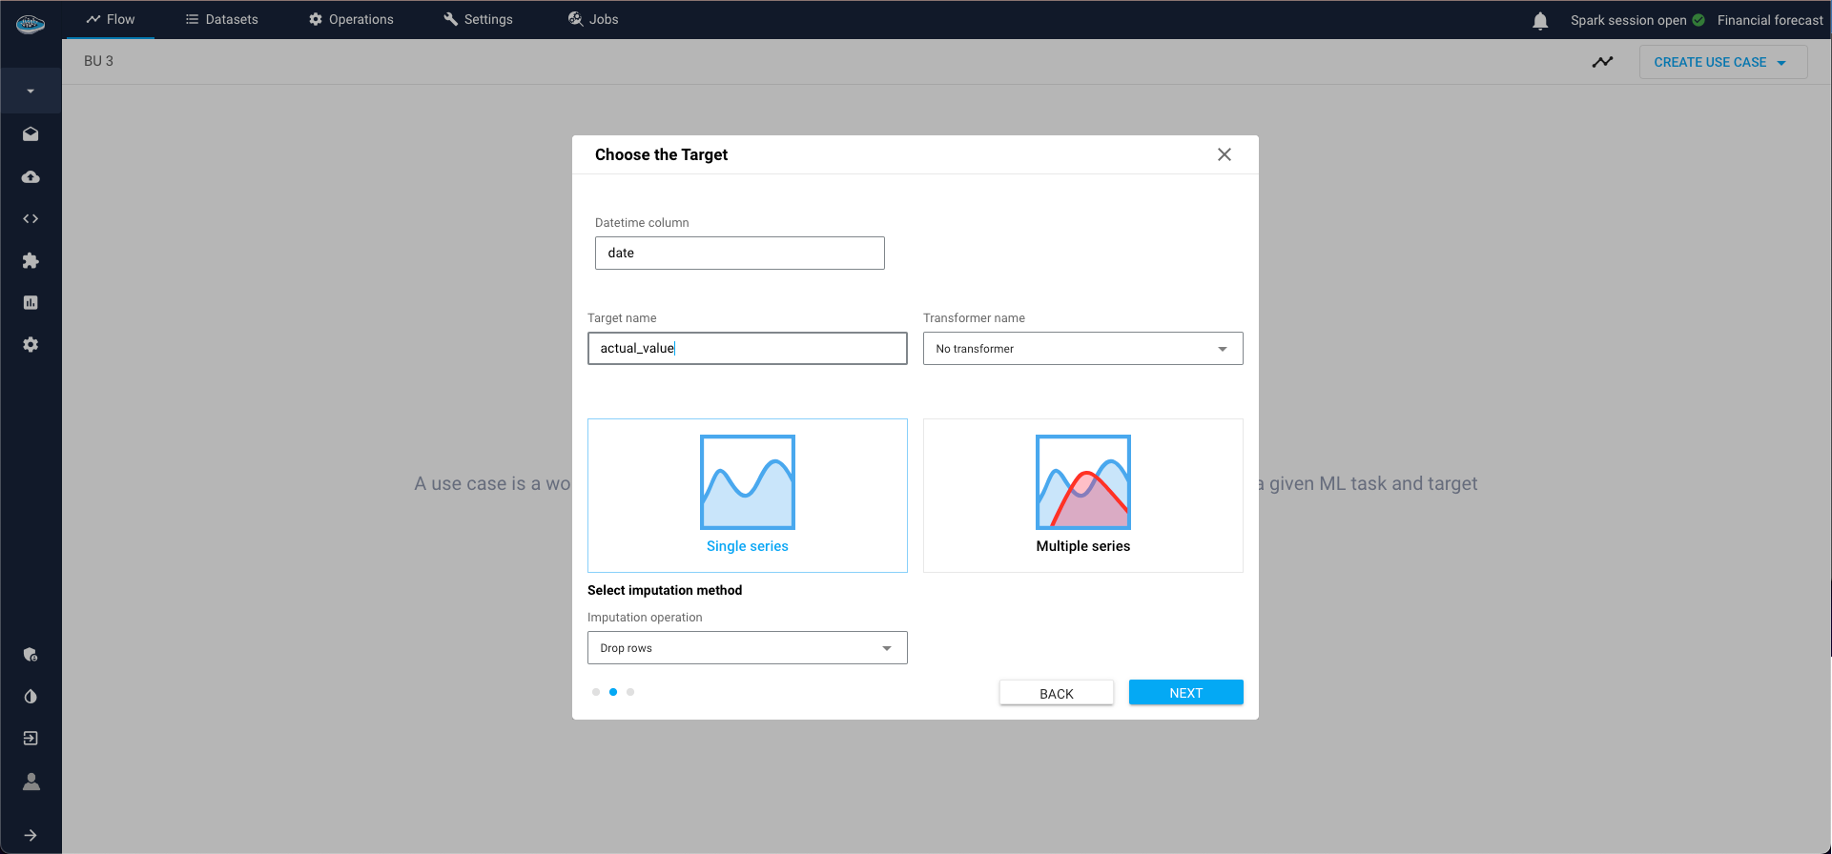Expand sidebar with the bottom arrow icon

(x=31, y=835)
